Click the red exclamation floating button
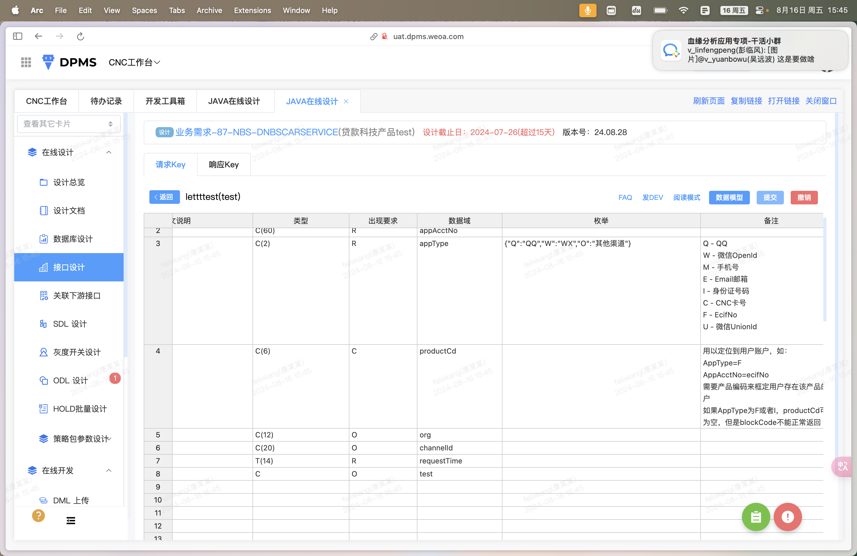This screenshot has width=857, height=556. pyautogui.click(x=788, y=517)
